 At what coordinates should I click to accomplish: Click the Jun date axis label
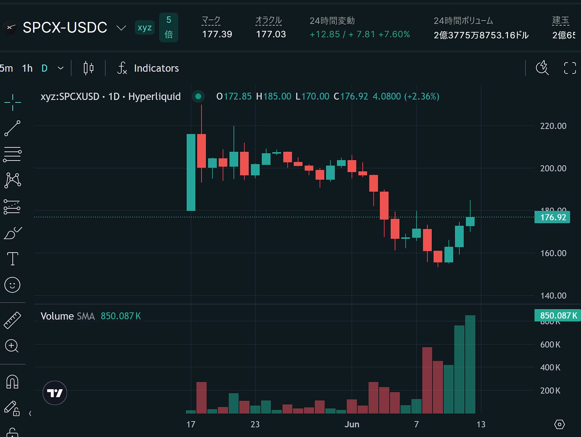pos(352,424)
